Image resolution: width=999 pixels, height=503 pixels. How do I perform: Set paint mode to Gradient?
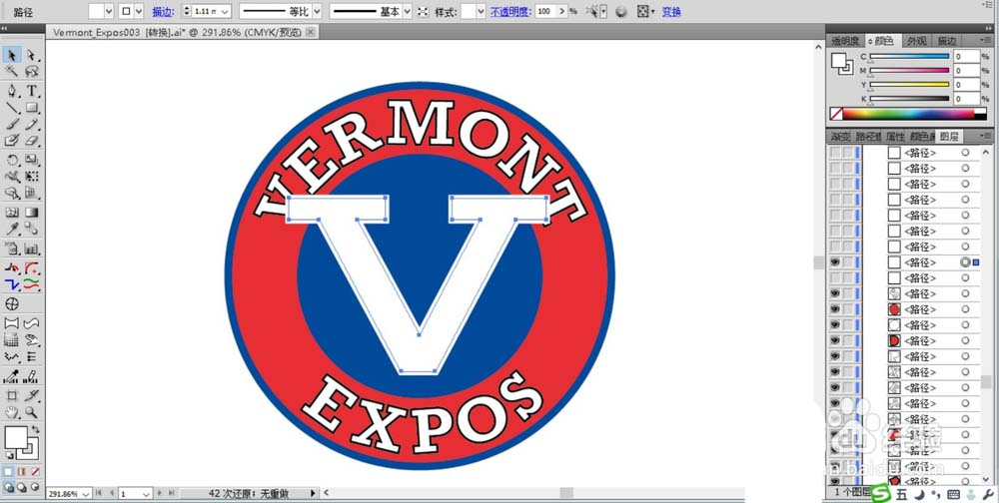pyautogui.click(x=22, y=472)
